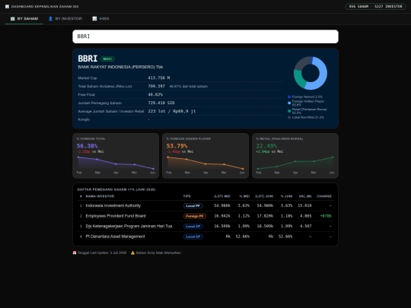
Task: Click the 223 lot / Rp60,9 jt value
Action: click(172, 111)
